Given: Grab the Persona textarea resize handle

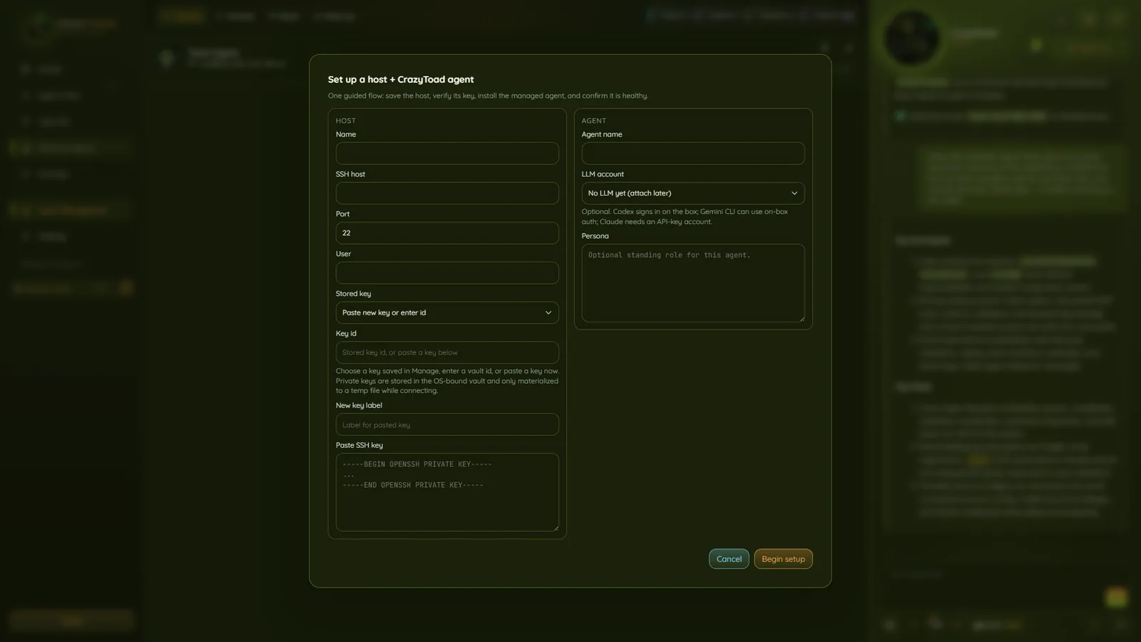Looking at the screenshot, I should [x=802, y=319].
